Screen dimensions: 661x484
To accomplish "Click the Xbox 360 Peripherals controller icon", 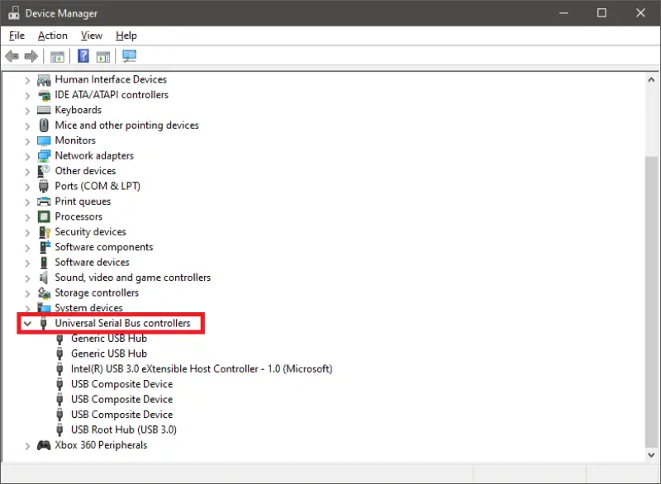I will 43,445.
